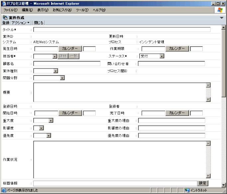Open the ツール menu

pos(82,10)
